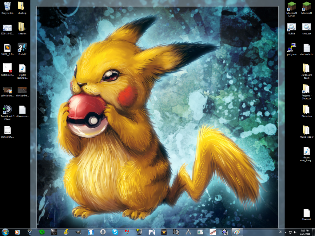
Task: Select the Distortion folder
Action: click(x=307, y=111)
